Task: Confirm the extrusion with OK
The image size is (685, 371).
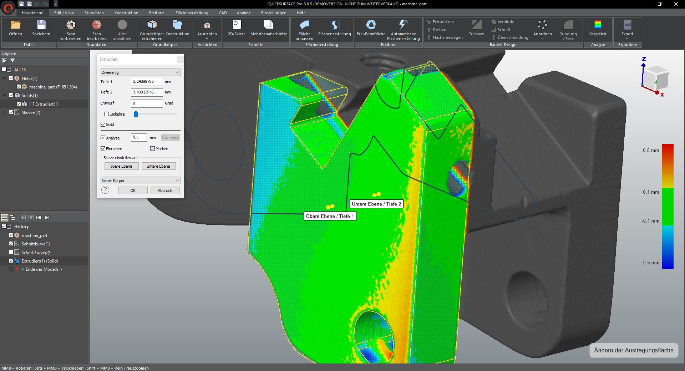Action: click(133, 190)
